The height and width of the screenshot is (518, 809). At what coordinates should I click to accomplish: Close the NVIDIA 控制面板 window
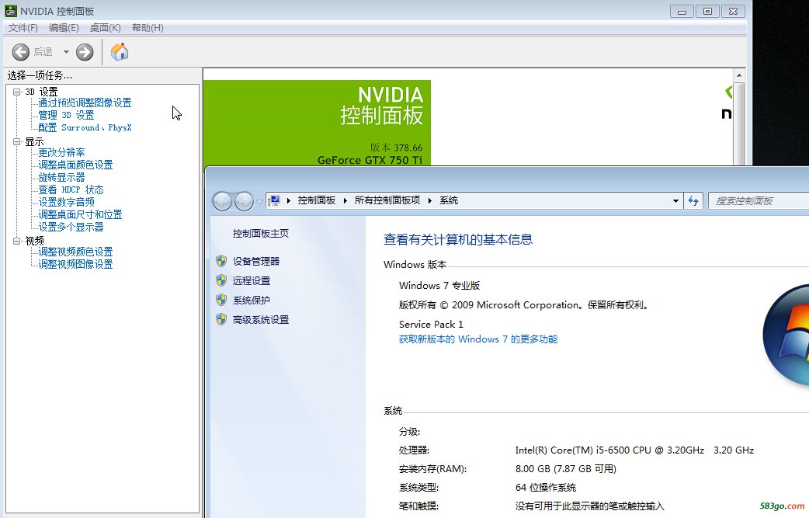coord(733,11)
